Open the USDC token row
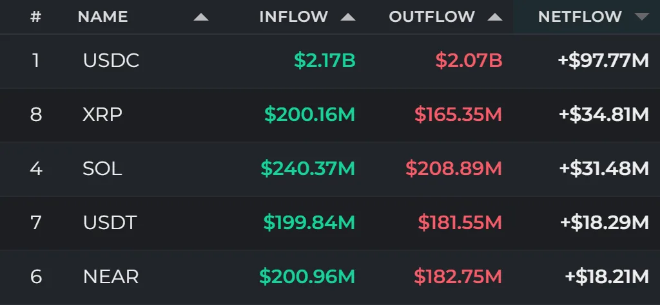 coord(330,61)
